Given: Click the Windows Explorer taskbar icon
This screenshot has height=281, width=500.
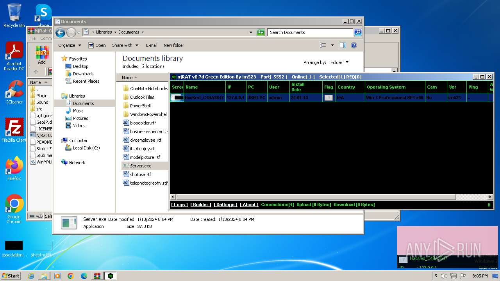Looking at the screenshot, I should click(x=44, y=276).
